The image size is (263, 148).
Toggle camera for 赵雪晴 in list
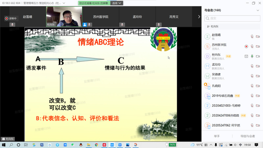pyautogui.click(x=258, y=37)
